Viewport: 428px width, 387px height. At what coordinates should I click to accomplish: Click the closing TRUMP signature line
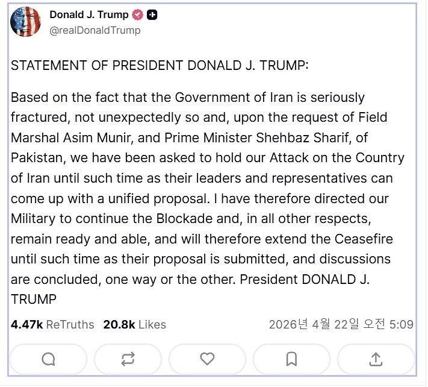coord(34,299)
